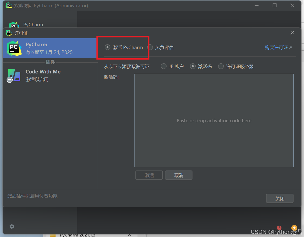The height and width of the screenshot is (237, 304).
Task: Click PyCharm icon in welcome window title bar
Action: (x=9, y=5)
